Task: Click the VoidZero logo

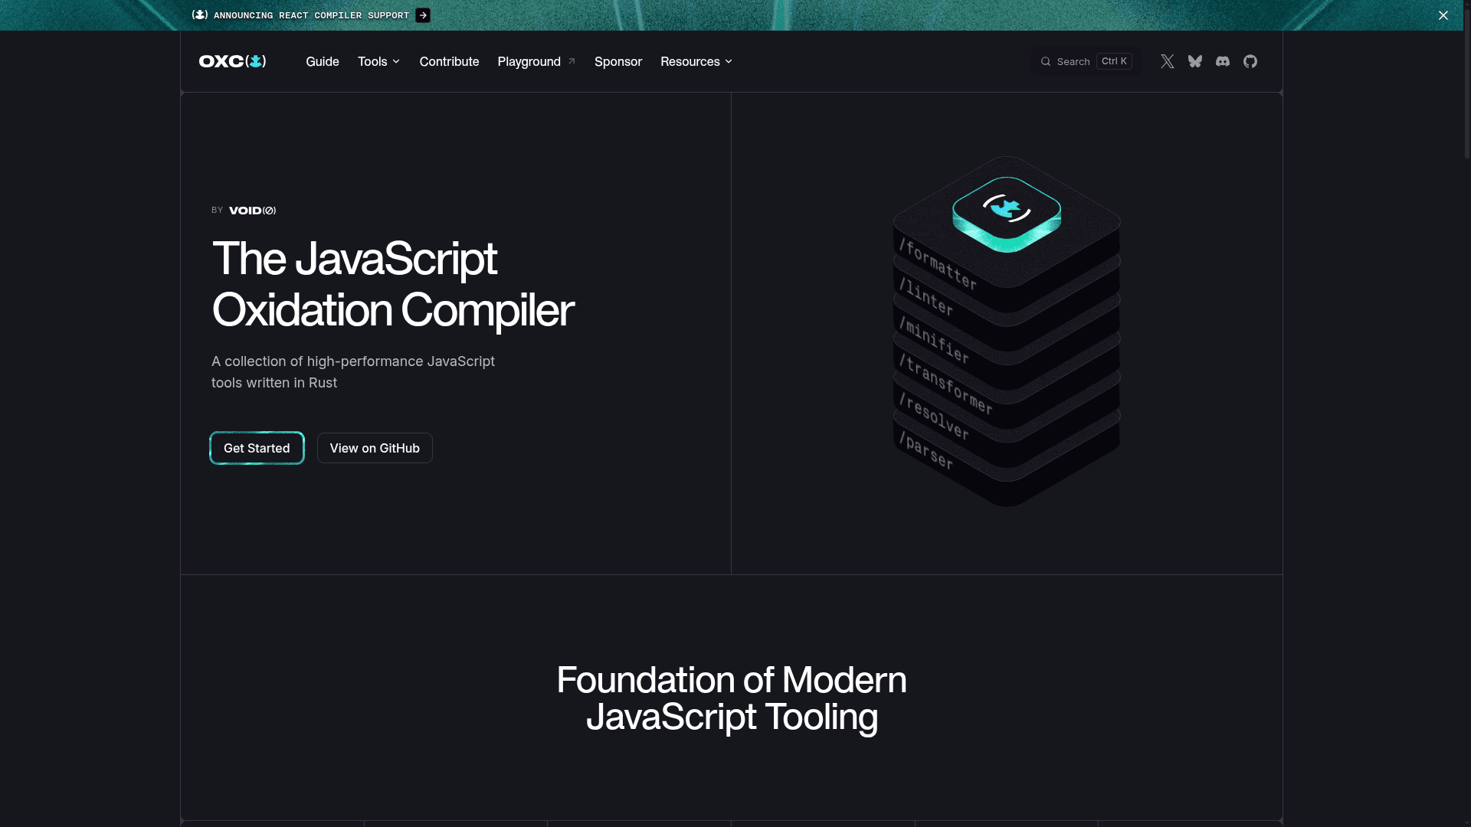Action: click(252, 211)
